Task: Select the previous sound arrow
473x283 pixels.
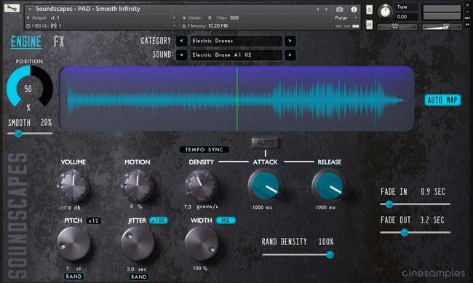Action: pyautogui.click(x=182, y=55)
